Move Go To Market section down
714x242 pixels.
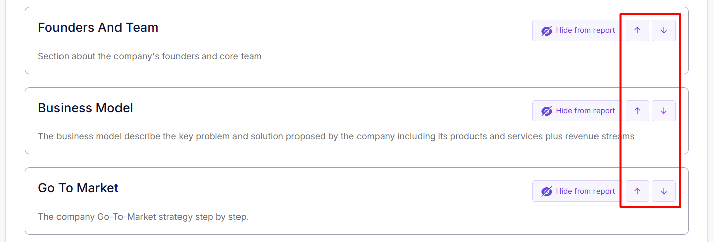click(x=664, y=191)
